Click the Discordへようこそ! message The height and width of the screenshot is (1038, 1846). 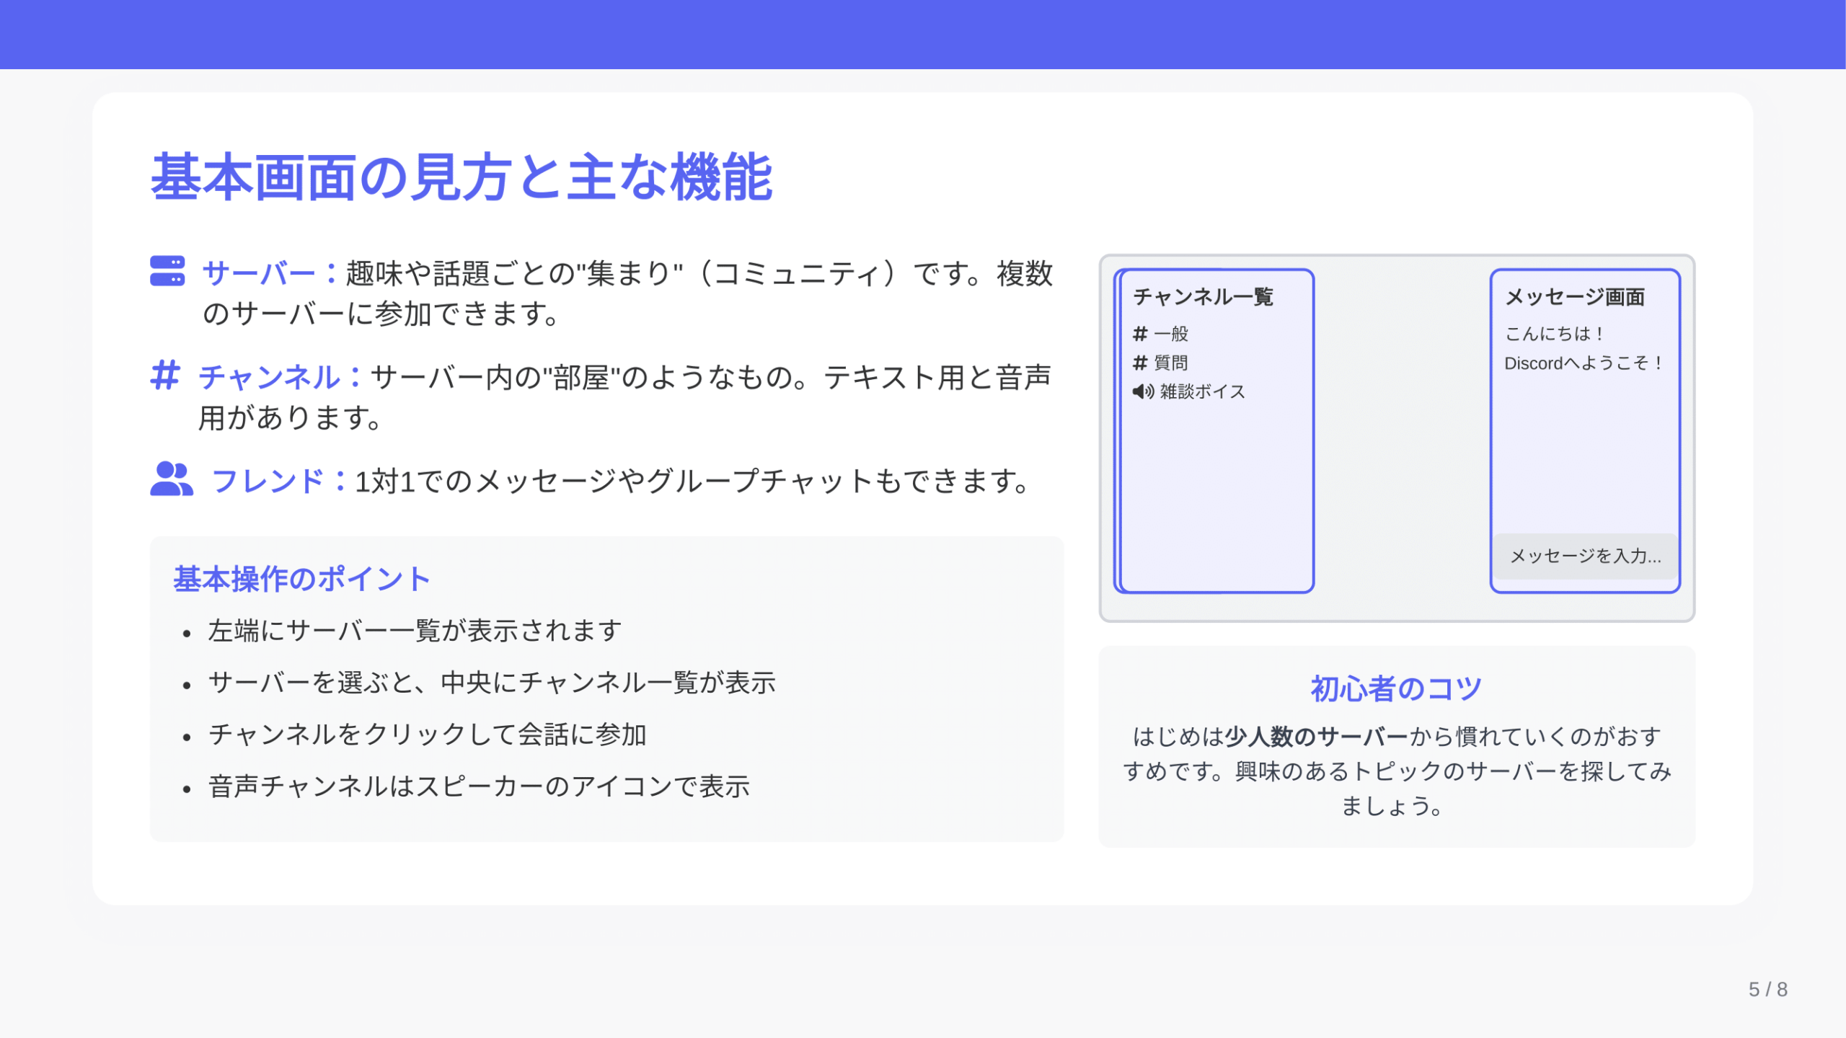(1584, 363)
